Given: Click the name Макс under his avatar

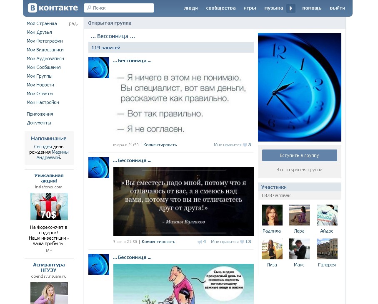Looking at the screenshot, I should [x=299, y=265].
